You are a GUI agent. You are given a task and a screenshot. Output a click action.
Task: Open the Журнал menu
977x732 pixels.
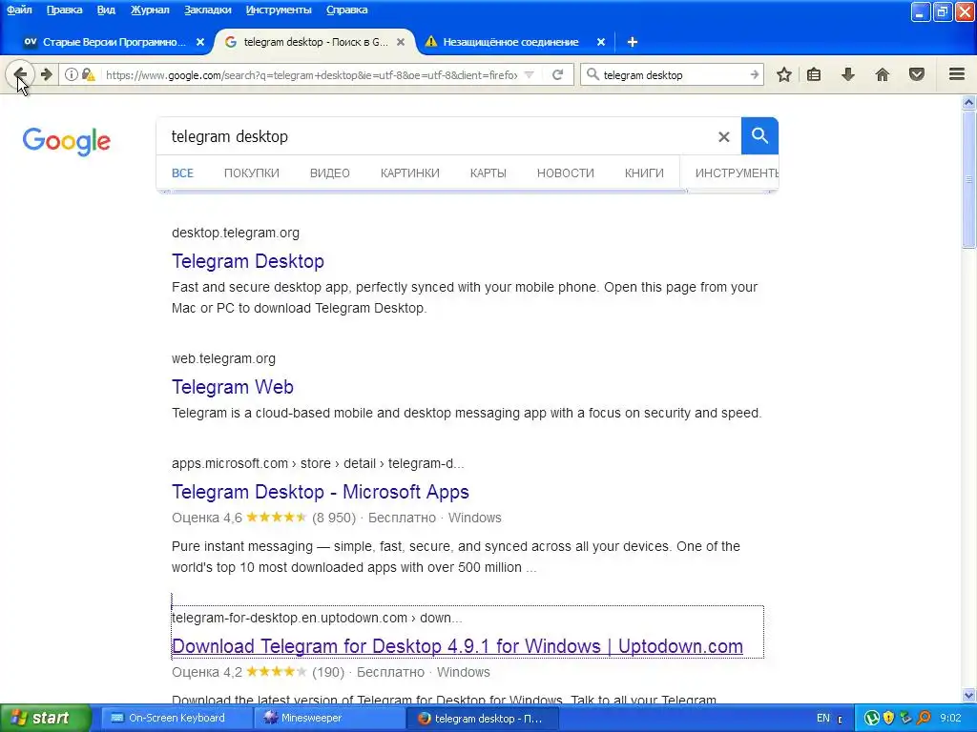tap(150, 10)
